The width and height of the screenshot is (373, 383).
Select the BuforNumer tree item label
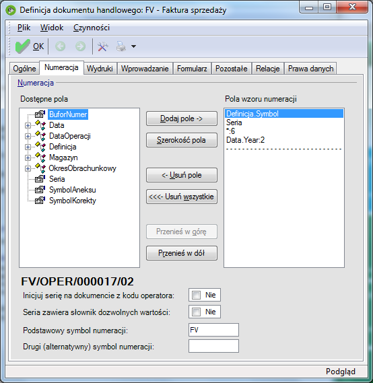[68, 114]
